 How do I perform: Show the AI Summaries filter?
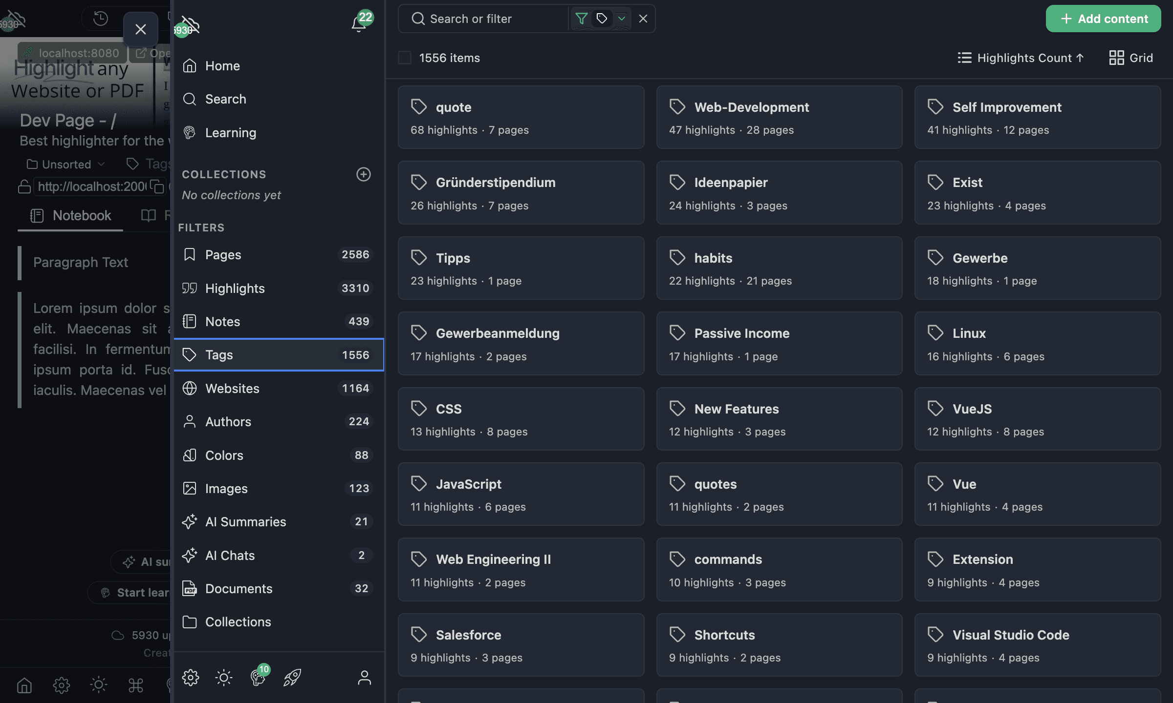click(x=279, y=521)
